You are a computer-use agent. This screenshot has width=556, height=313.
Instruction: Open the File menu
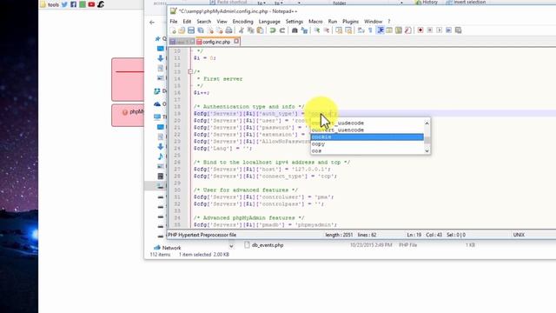174,22
